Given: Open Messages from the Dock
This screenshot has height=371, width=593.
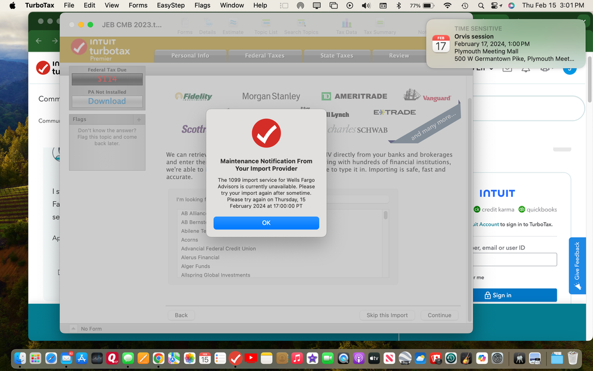Looking at the screenshot, I should click(128, 358).
